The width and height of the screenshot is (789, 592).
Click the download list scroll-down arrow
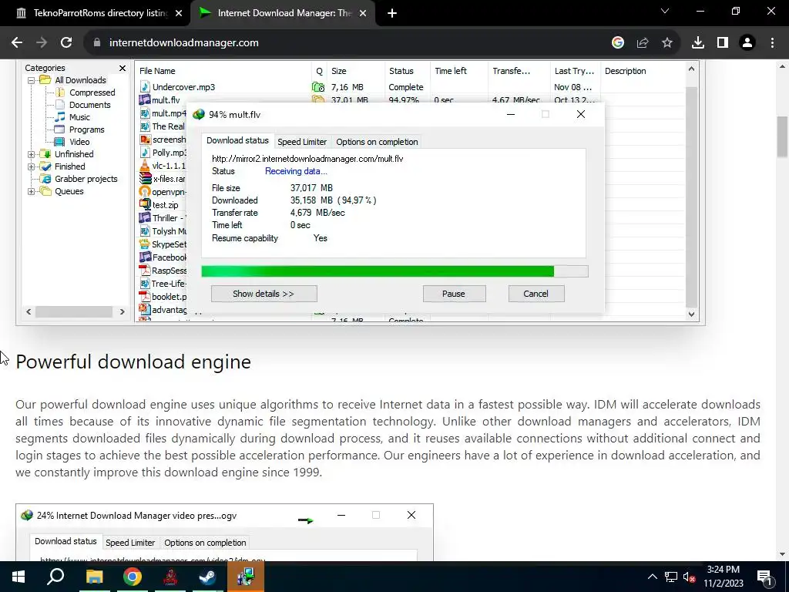[691, 314]
